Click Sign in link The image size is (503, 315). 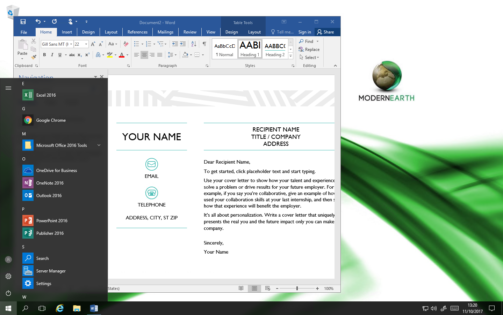point(304,32)
